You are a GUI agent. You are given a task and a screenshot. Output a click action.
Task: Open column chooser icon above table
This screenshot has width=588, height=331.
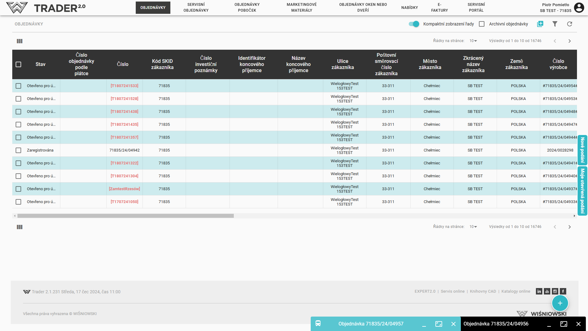click(x=20, y=41)
